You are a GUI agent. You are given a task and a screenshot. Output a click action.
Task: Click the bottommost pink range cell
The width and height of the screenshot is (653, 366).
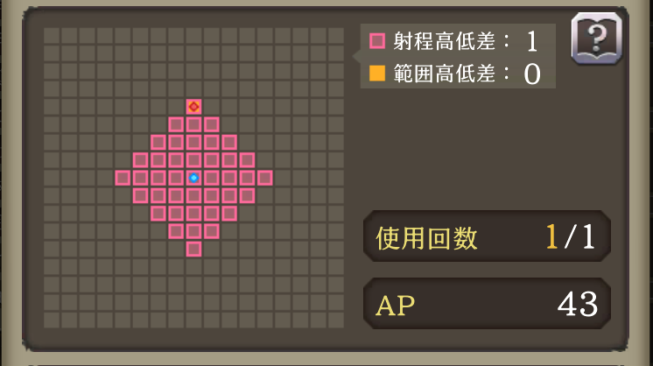pos(193,249)
